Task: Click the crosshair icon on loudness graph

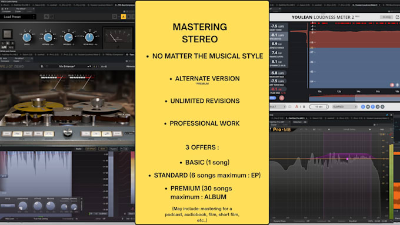Action: click(398, 85)
